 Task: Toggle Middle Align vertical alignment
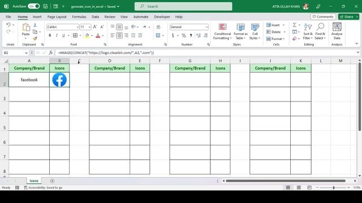pyautogui.click(x=119, y=27)
